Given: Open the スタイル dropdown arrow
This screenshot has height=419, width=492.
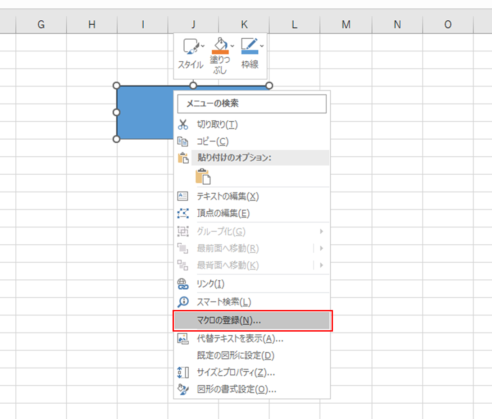Looking at the screenshot, I should pyautogui.click(x=203, y=46).
